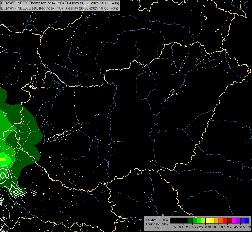Select the yellow-green legend swatch for 29-30

[x=203, y=221]
